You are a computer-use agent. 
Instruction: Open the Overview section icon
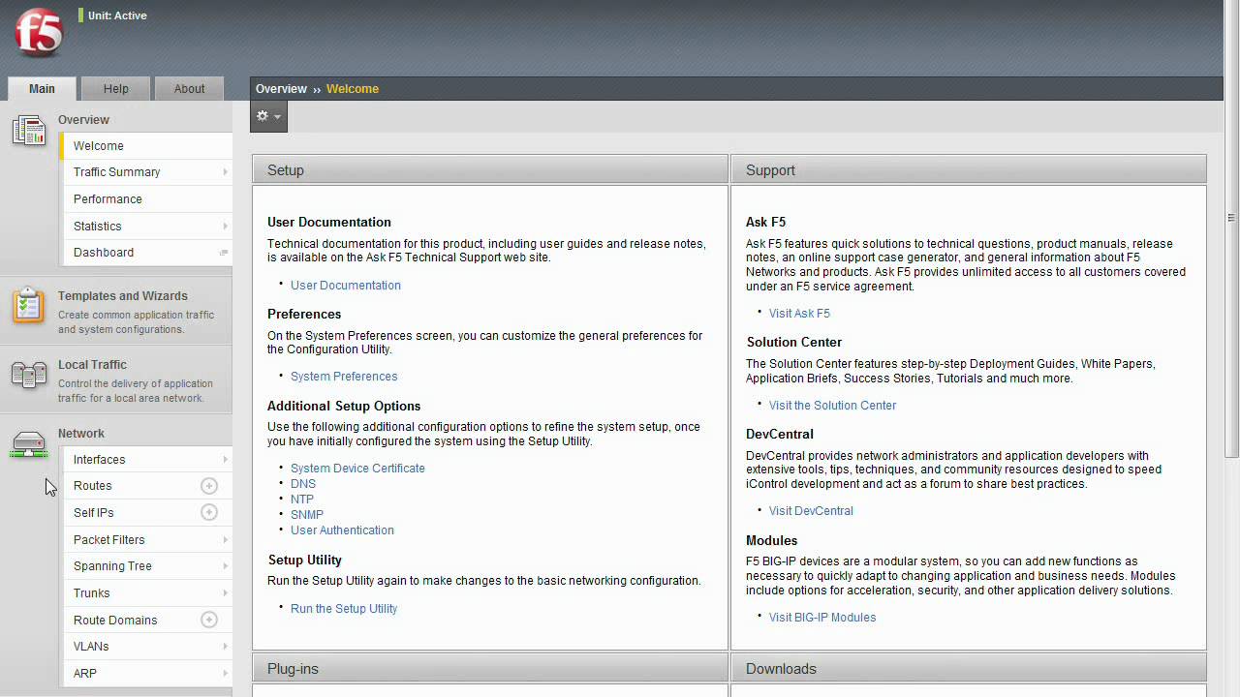29,130
